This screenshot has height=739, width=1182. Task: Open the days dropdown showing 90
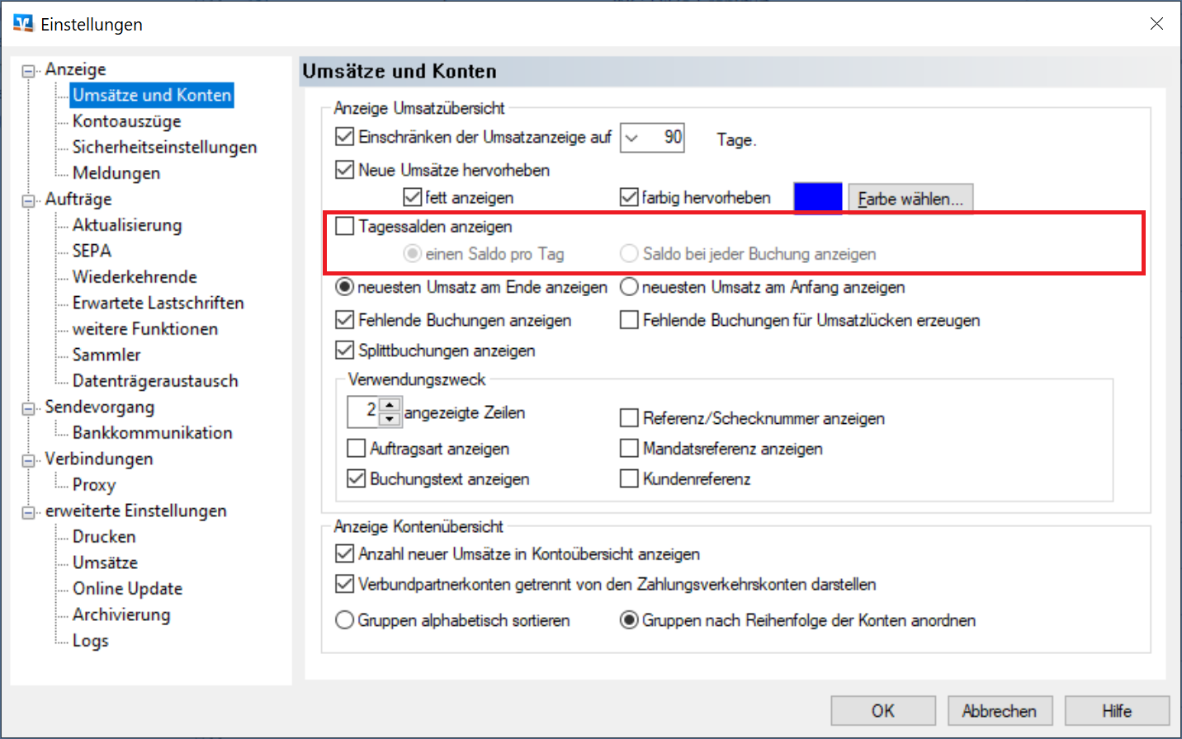tap(631, 139)
